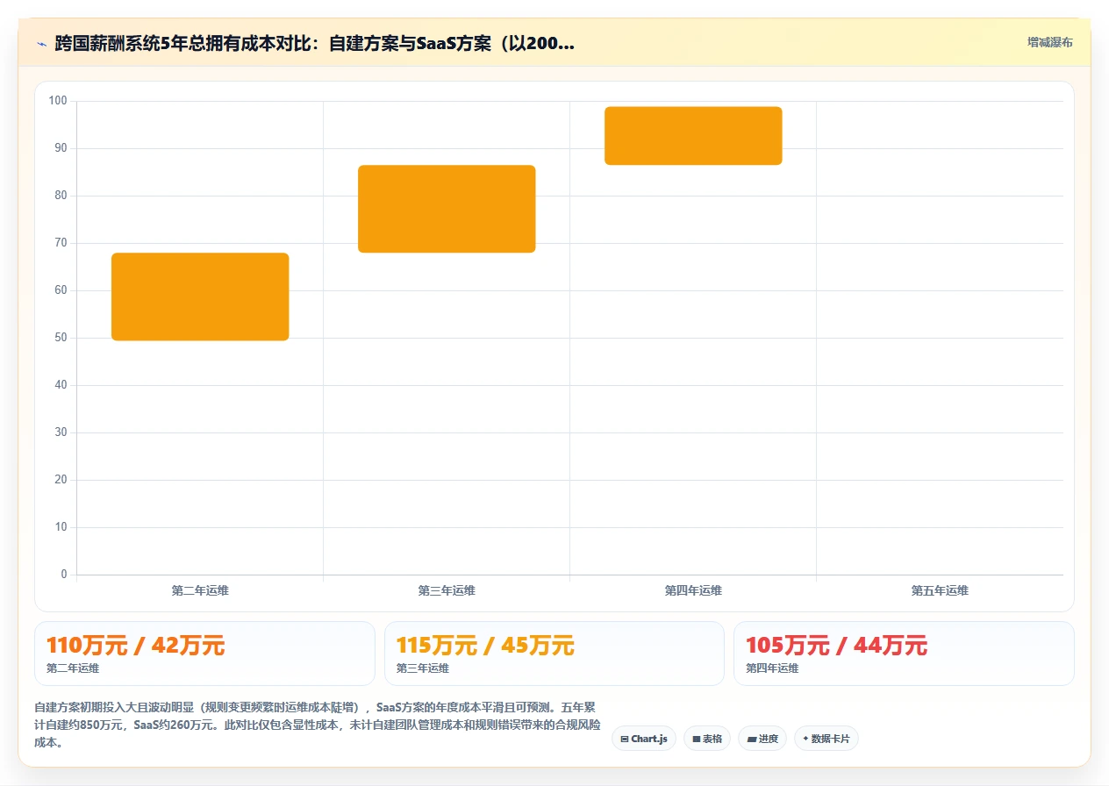Open the 115万元 / 45万元 data card
Viewport: 1109px width, 786px height.
click(554, 654)
